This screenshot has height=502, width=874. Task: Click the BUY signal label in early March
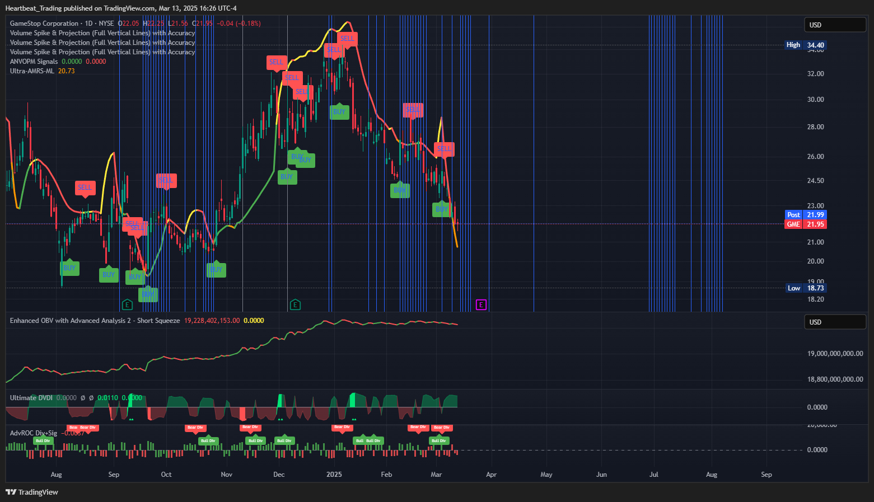pos(442,209)
